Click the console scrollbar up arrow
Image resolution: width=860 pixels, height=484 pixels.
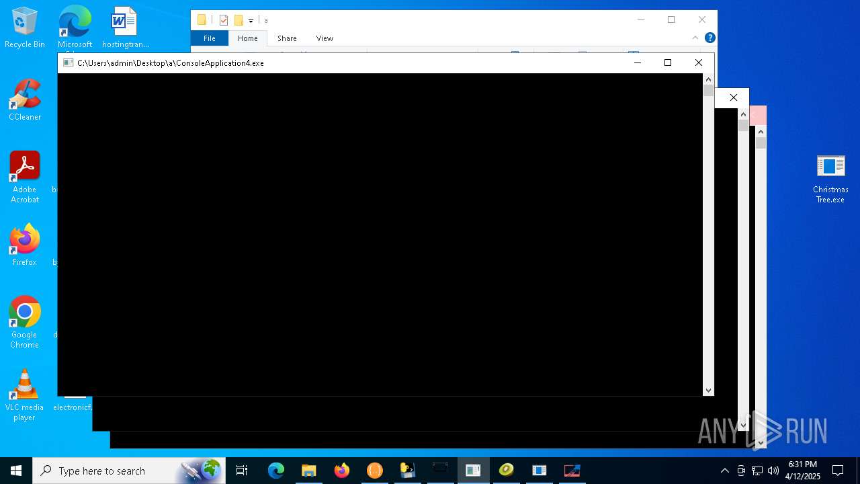[x=708, y=79]
